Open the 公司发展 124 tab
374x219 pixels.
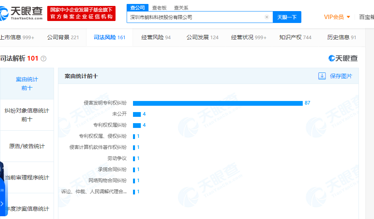(202, 37)
